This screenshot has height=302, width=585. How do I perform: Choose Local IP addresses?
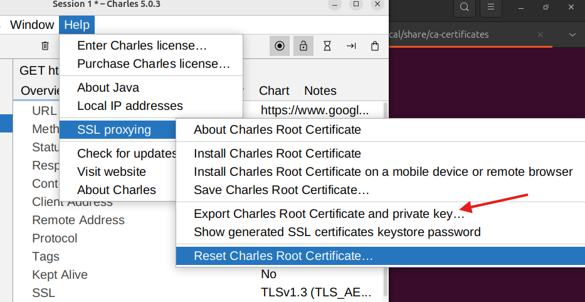(x=130, y=105)
